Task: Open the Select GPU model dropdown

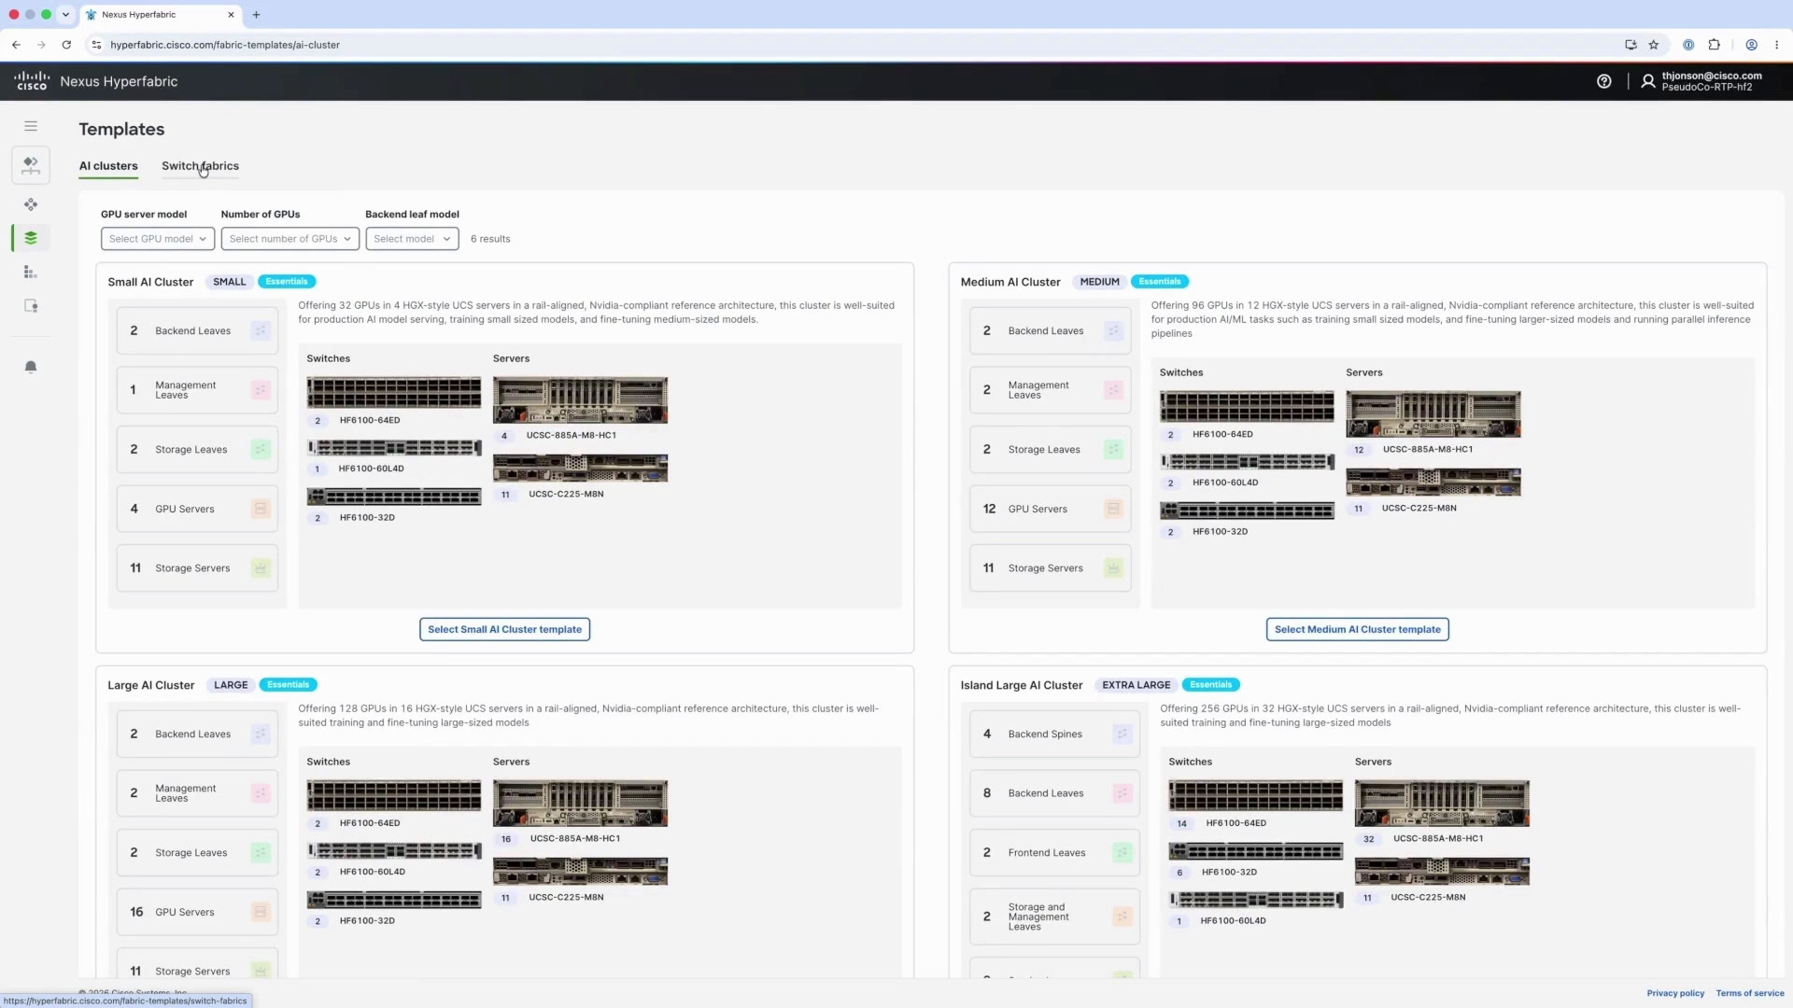Action: (x=158, y=239)
